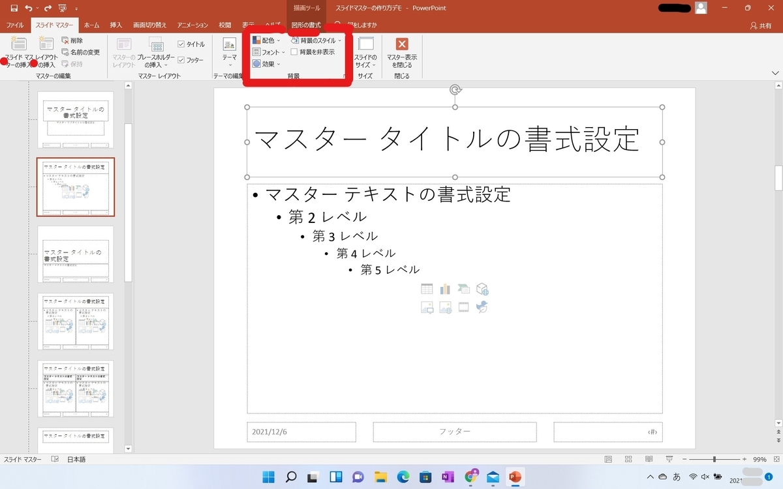The width and height of the screenshot is (783, 489).
Task: Click the footer (フッター) placeholder
Action: [455, 432]
